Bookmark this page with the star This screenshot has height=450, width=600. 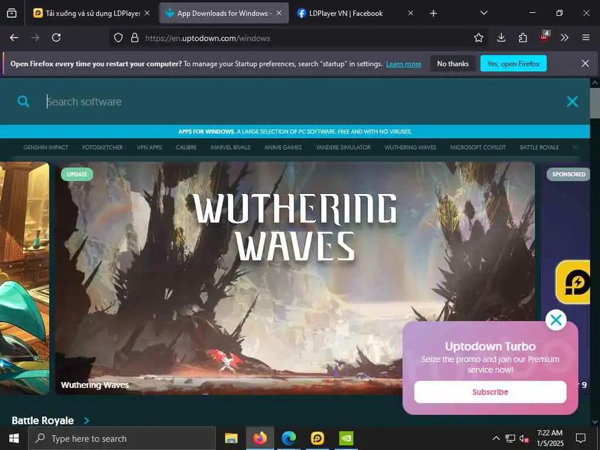(478, 37)
